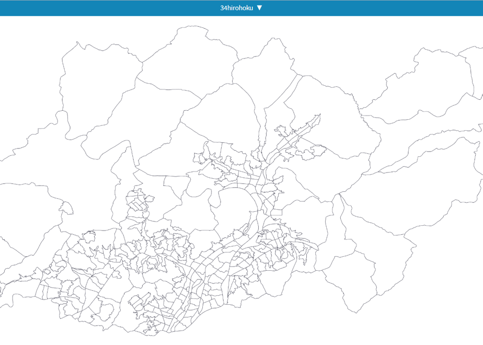This screenshot has height=345, width=483.
Task: Open the 34hirohoku layer dropdown
Action: (x=241, y=8)
